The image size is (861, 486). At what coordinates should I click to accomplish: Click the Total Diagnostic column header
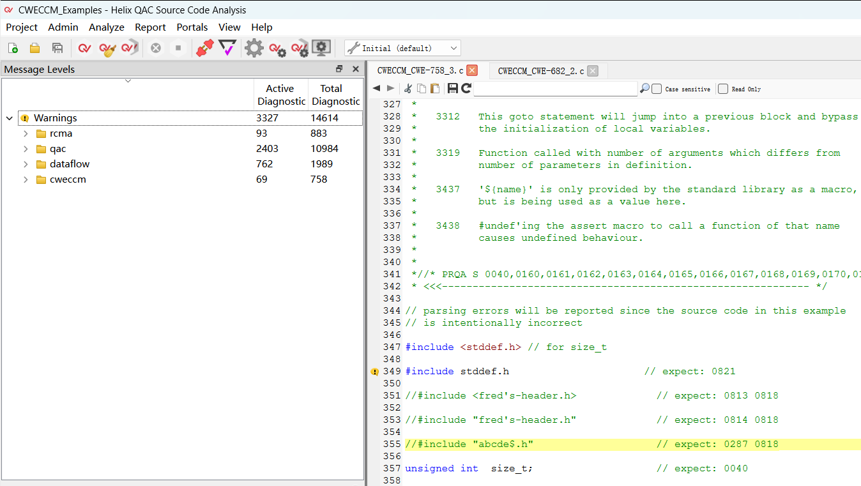point(335,95)
